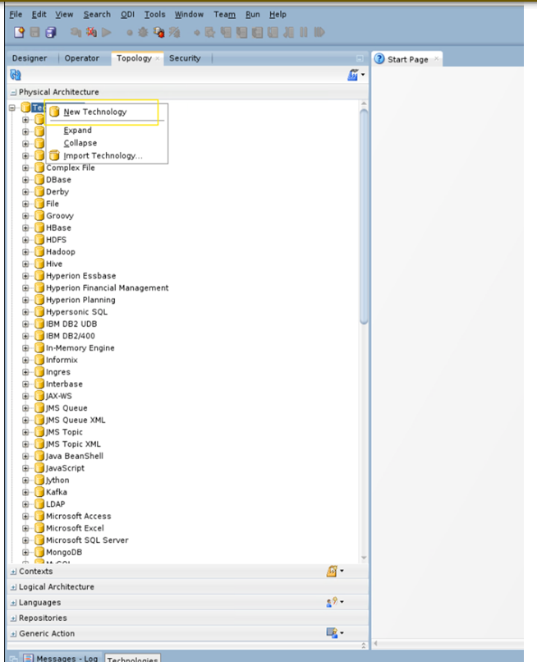
Task: Expand the Hyperion Essbase tree node
Action: coord(25,276)
